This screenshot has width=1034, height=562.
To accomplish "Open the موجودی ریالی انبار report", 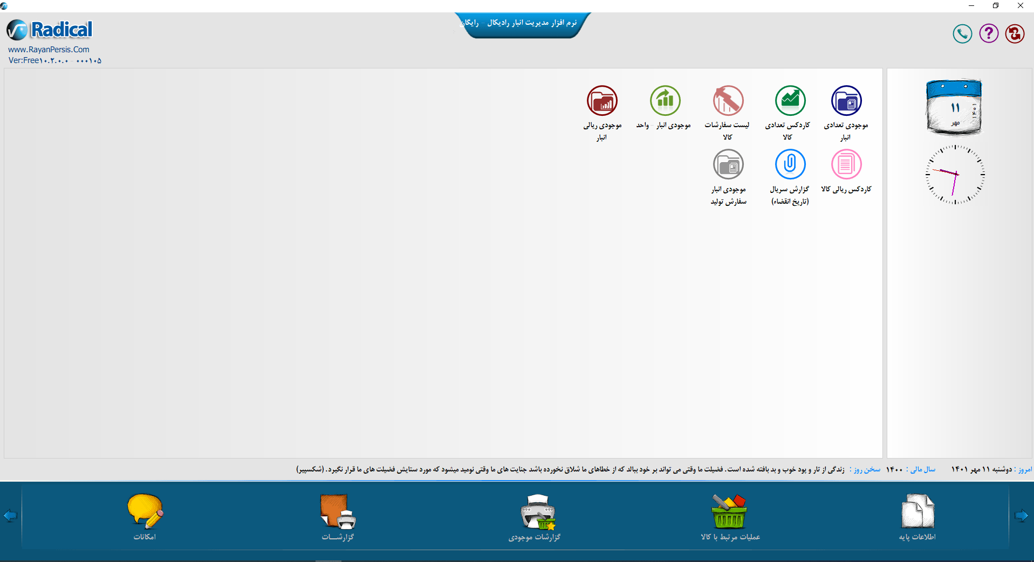I will [602, 101].
